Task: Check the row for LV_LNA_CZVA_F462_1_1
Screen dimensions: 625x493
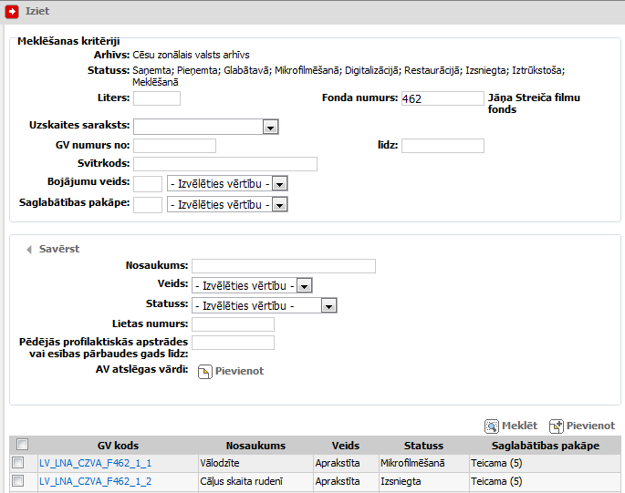Action: point(17,463)
